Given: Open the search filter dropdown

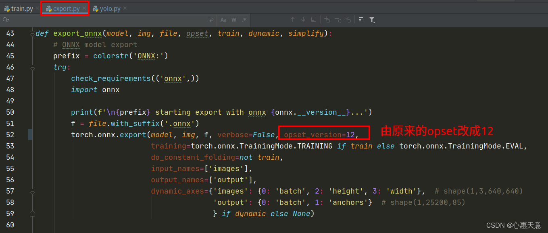Looking at the screenshot, I should tap(372, 20).
